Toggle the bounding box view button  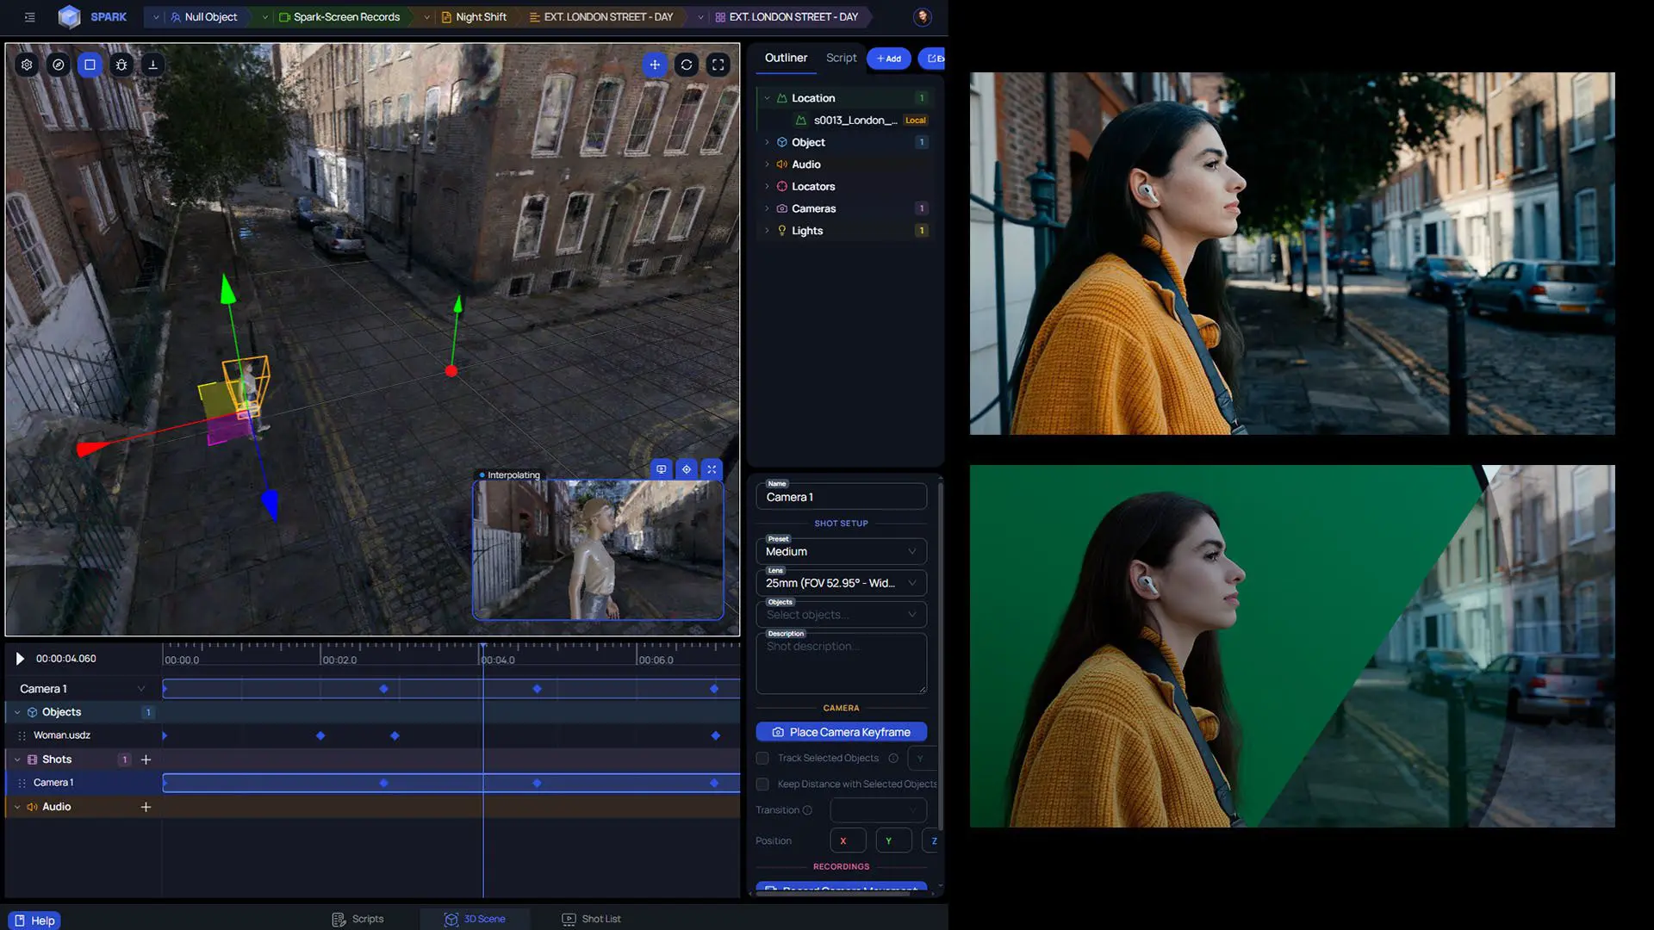[x=90, y=65]
